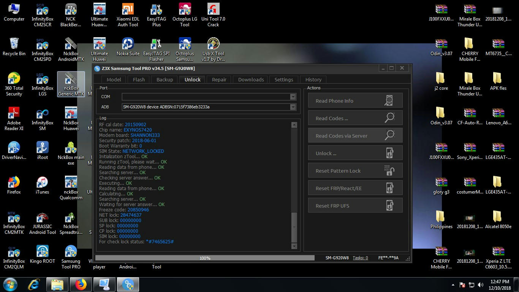Open the Downloads tab
Image resolution: width=519 pixels, height=292 pixels.
(251, 79)
